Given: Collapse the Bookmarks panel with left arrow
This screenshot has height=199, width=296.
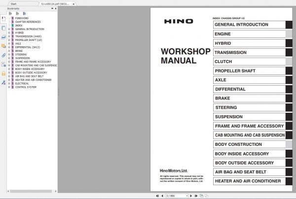Looking at the screenshot, I should pyautogui.click(x=55, y=8).
